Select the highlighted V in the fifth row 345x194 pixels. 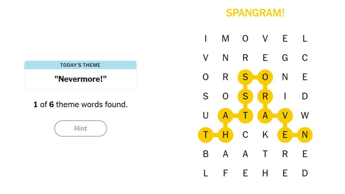285,116
